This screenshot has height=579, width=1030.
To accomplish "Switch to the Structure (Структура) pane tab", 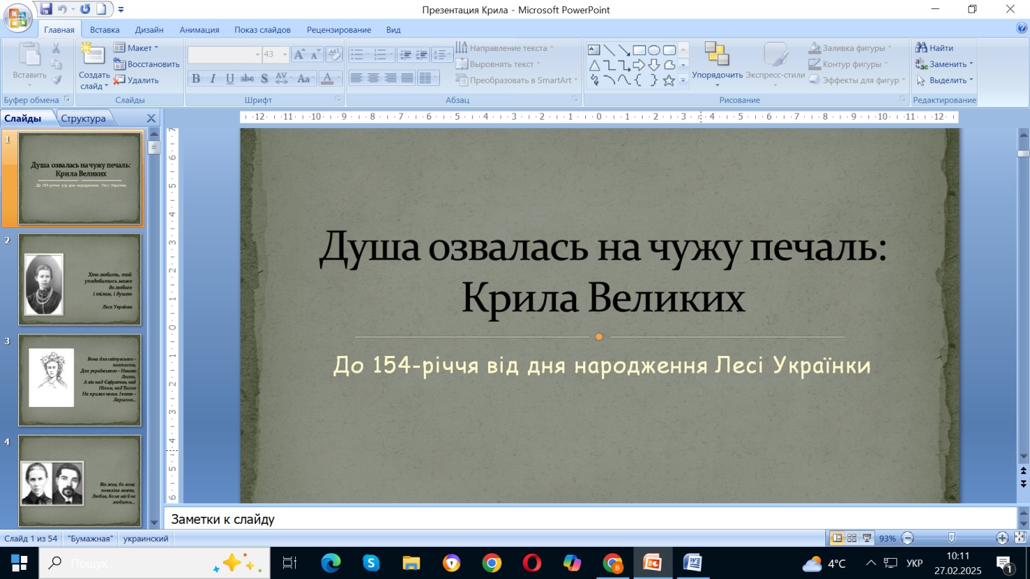I will pos(83,118).
